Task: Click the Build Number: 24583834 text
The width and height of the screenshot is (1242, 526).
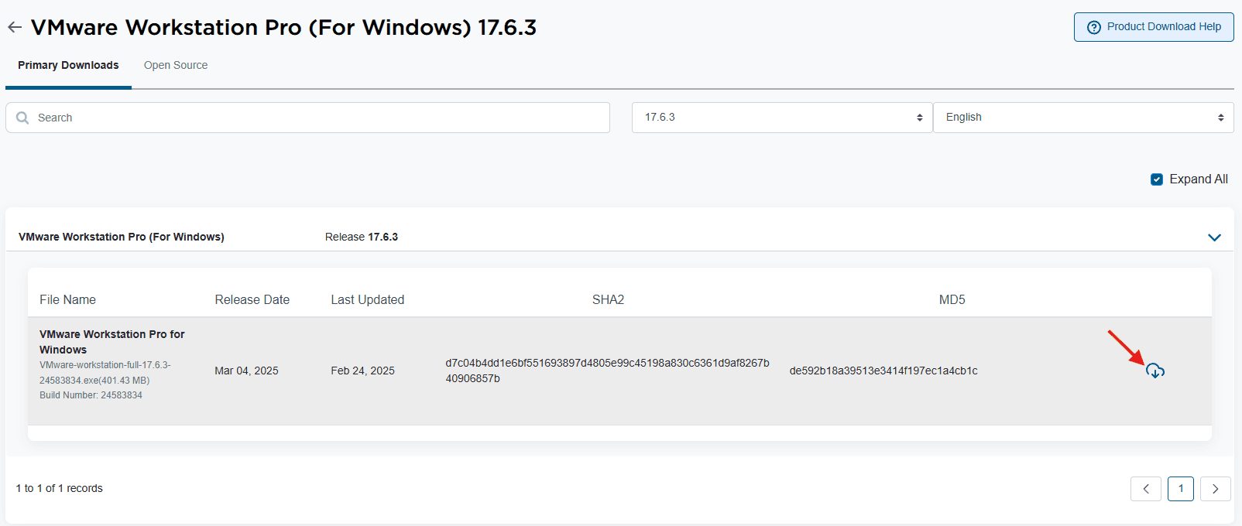Action: click(x=91, y=395)
